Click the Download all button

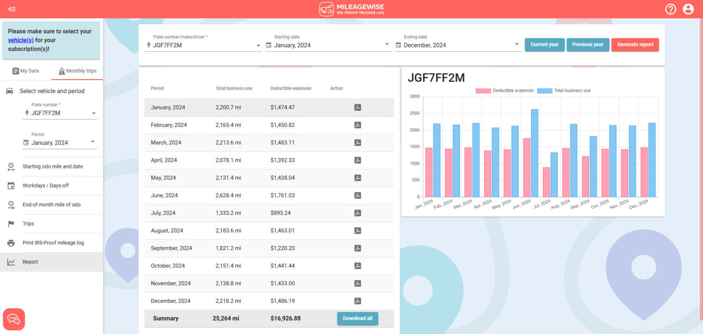(x=357, y=318)
